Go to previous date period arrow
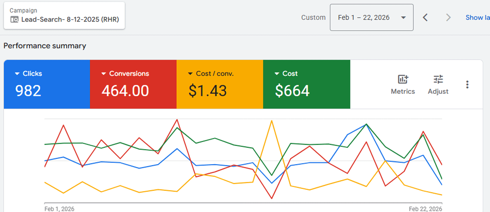The image size is (490, 212). click(x=425, y=17)
